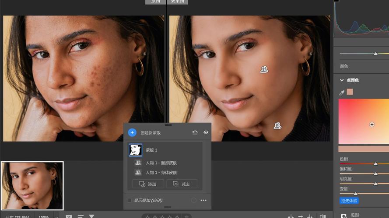
Task: Click the undo arrow icon in mask panel
Action: 195,133
